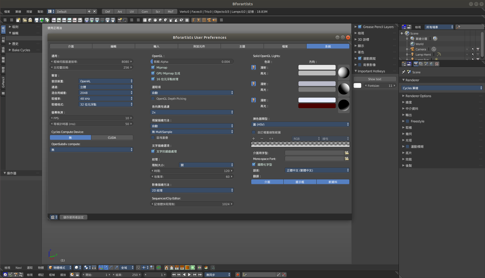485x278 pixels.
Task: Switch to the 檔案 preferences tab
Action: pos(285,46)
